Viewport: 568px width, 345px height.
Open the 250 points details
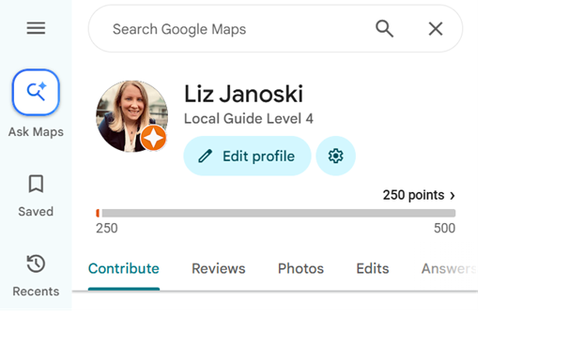click(419, 195)
